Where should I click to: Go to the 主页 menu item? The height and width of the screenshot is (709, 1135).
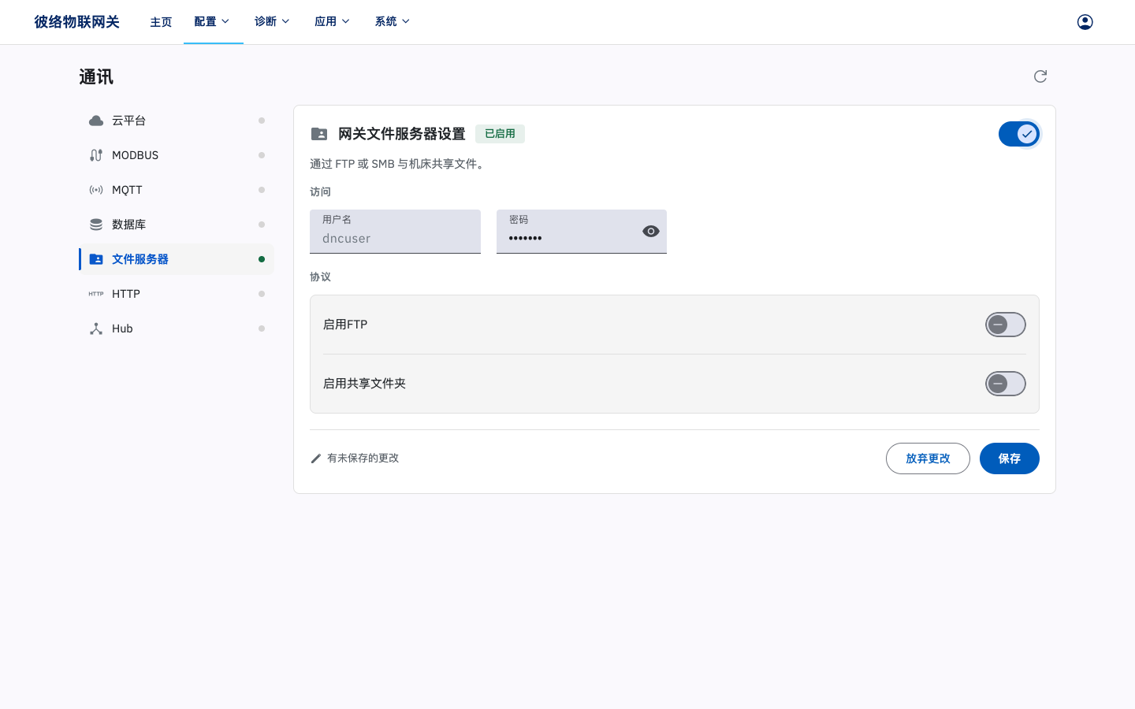[161, 22]
